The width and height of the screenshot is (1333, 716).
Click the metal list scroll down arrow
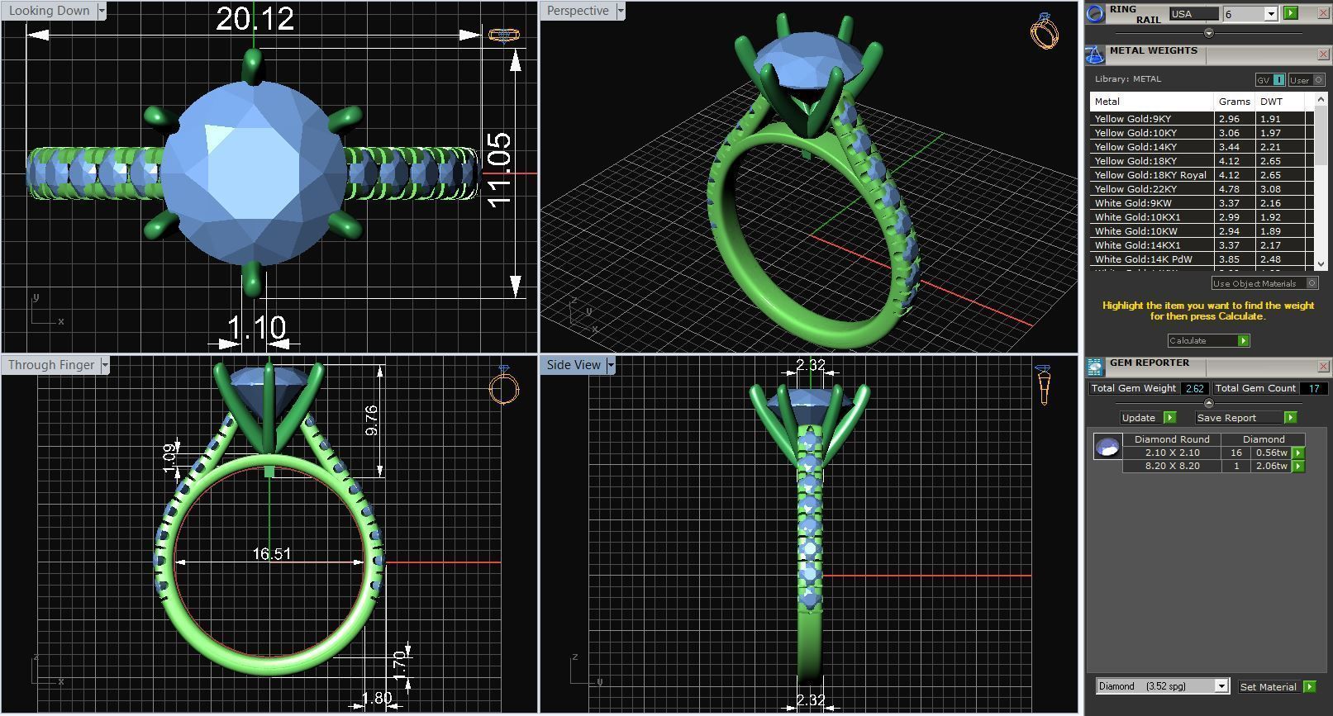[x=1321, y=263]
